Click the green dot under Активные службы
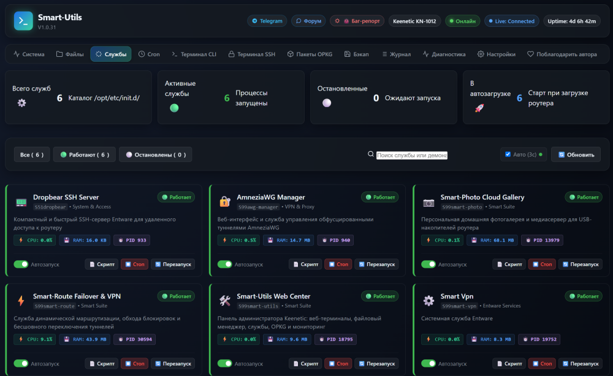This screenshot has height=376, width=613. 174,108
